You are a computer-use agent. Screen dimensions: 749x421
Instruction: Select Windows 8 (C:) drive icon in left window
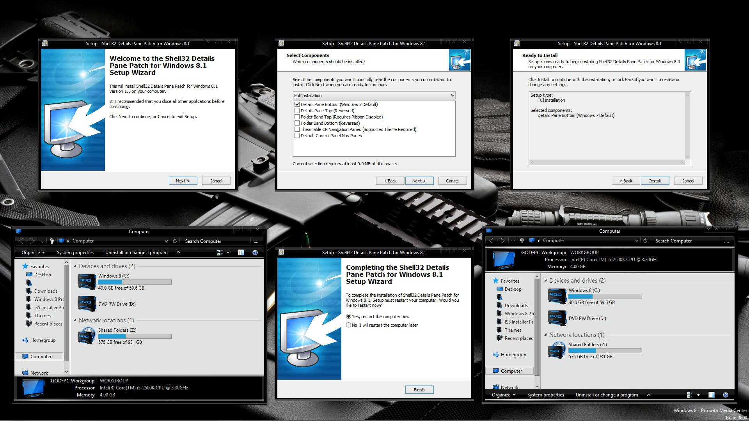point(87,282)
